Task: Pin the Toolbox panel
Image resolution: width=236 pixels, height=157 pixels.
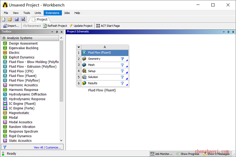Action: tap(57, 32)
